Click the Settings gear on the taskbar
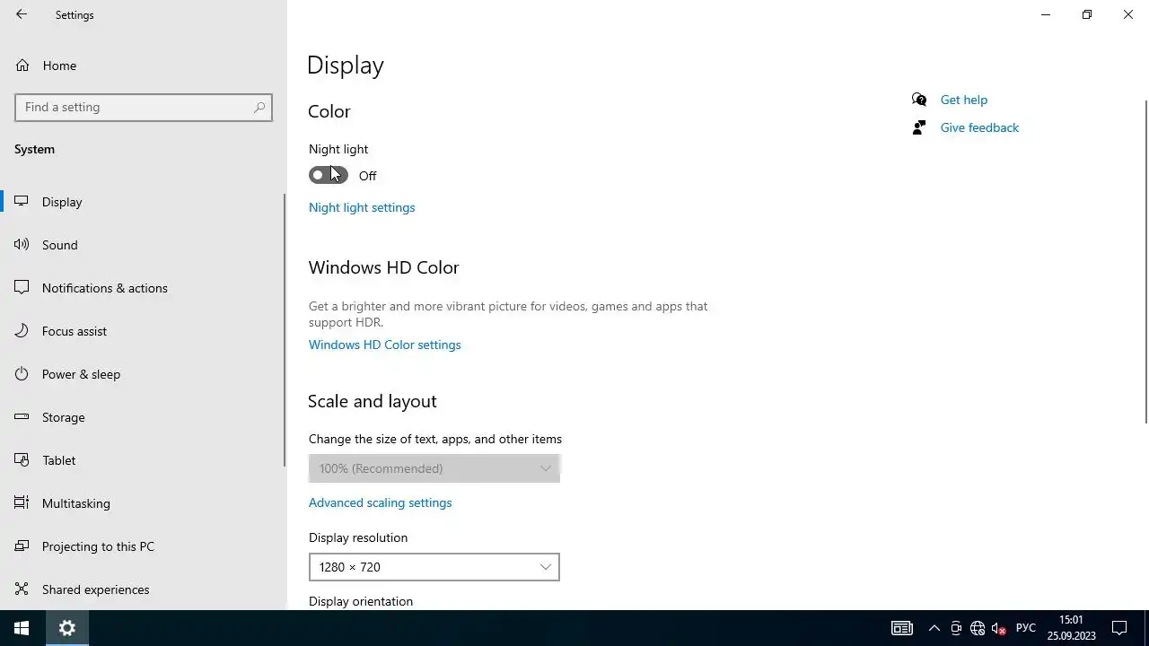1149x646 pixels. (x=66, y=628)
